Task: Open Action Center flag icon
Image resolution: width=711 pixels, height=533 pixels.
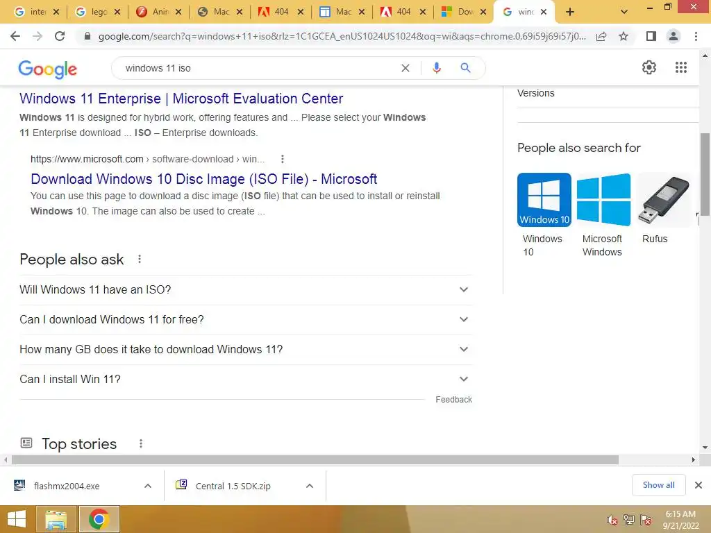Action: [646, 520]
